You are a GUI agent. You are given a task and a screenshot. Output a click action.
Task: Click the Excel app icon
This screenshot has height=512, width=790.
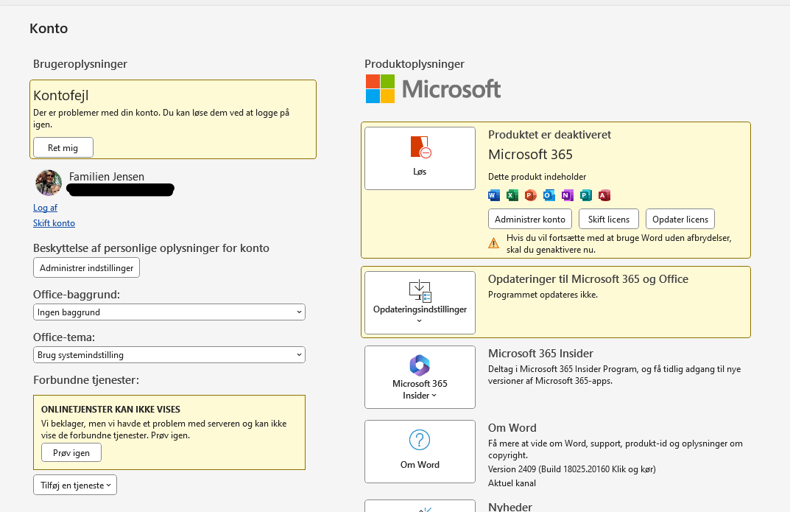[x=512, y=195]
